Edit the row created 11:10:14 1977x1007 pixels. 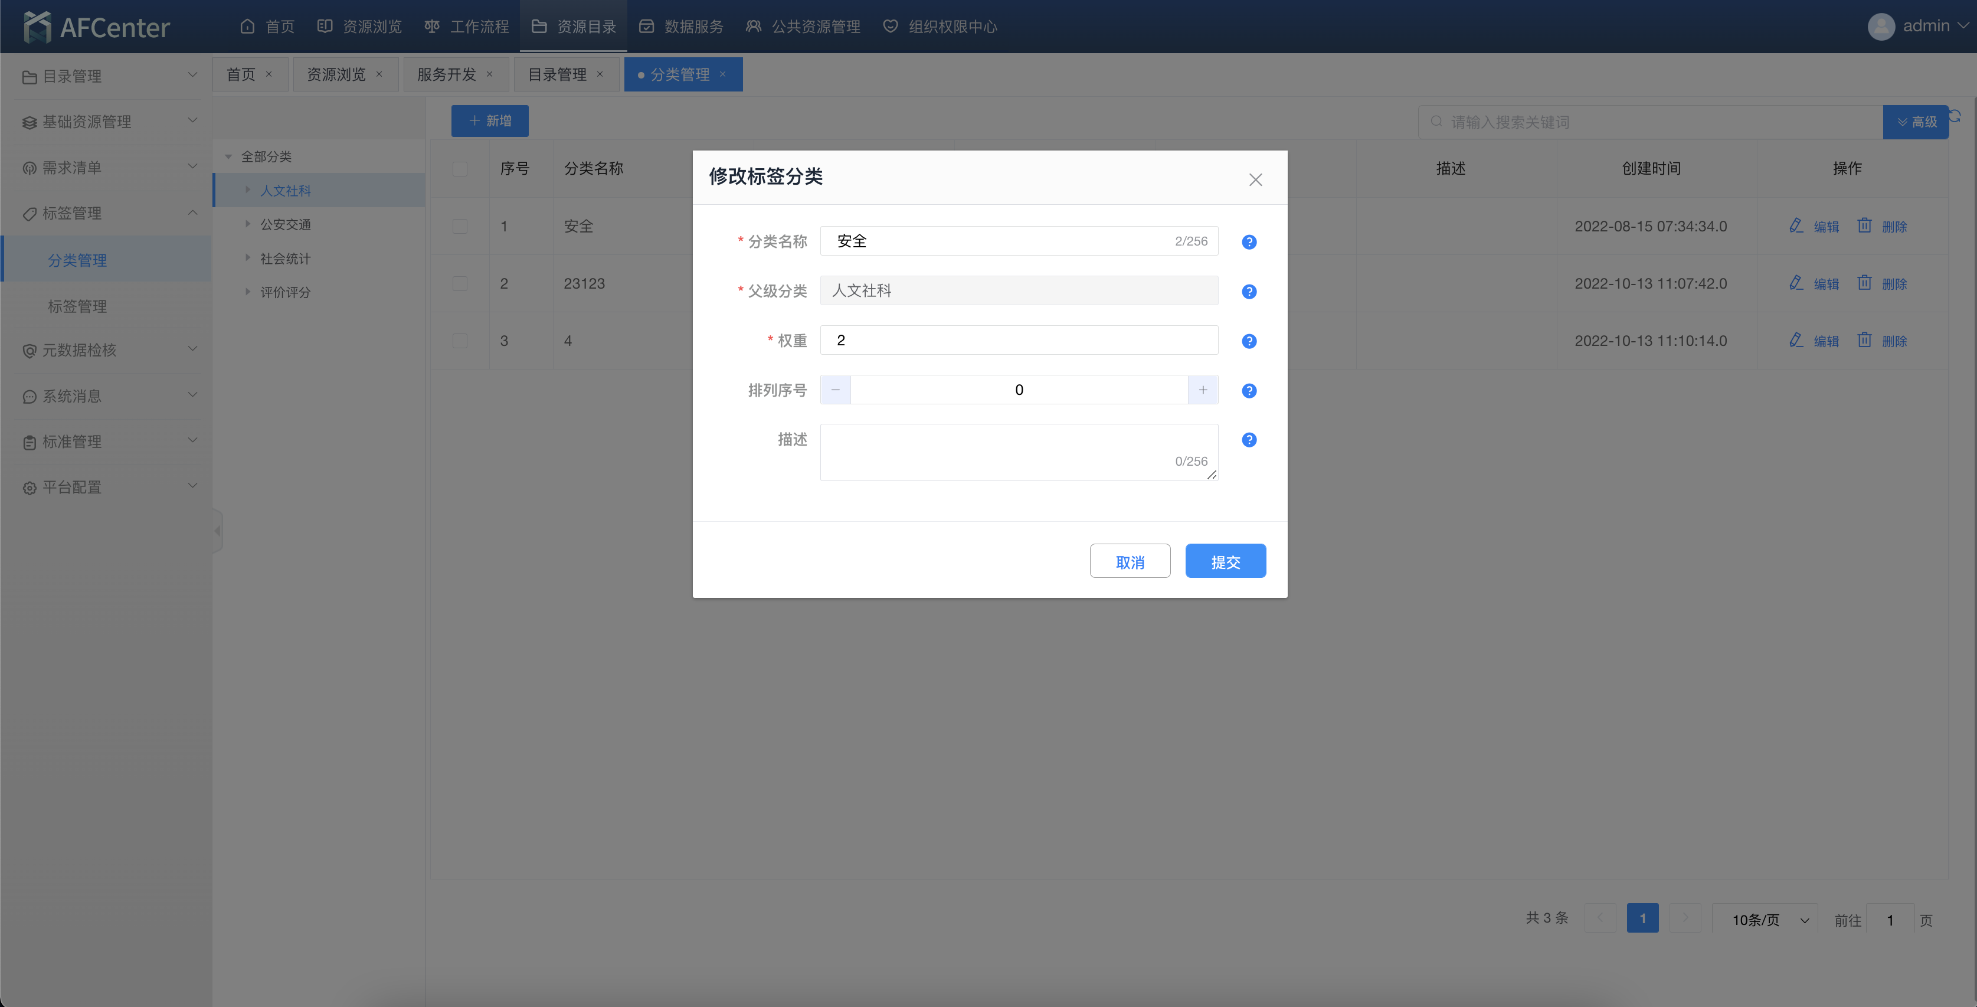(x=1814, y=341)
